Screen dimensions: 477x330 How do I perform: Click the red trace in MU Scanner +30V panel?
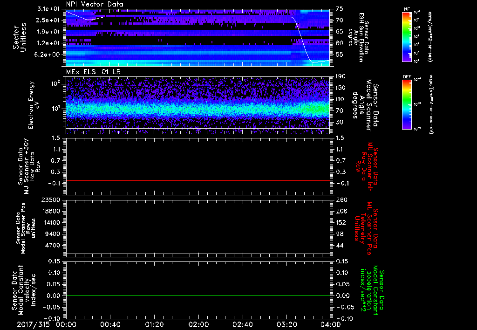[x=198, y=180]
